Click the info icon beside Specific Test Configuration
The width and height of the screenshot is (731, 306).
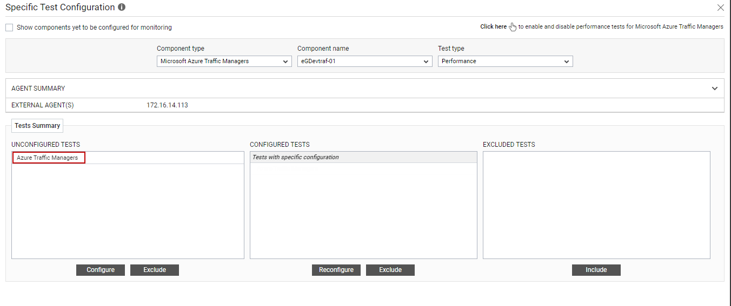[x=122, y=8]
